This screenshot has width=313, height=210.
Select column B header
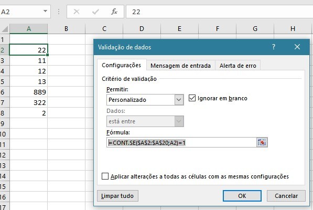(x=66, y=29)
